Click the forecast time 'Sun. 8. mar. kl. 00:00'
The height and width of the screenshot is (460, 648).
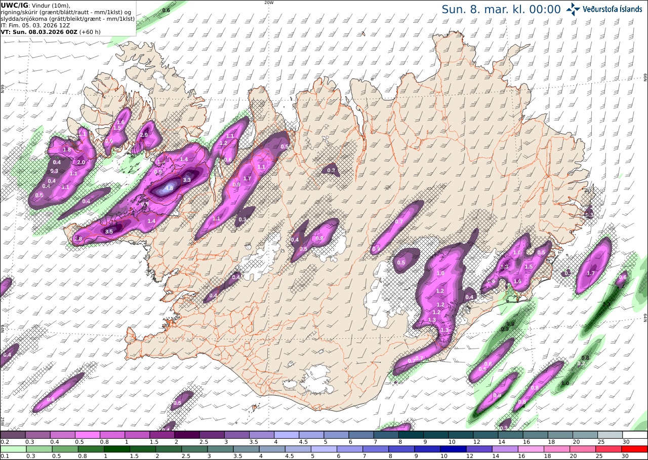click(501, 9)
